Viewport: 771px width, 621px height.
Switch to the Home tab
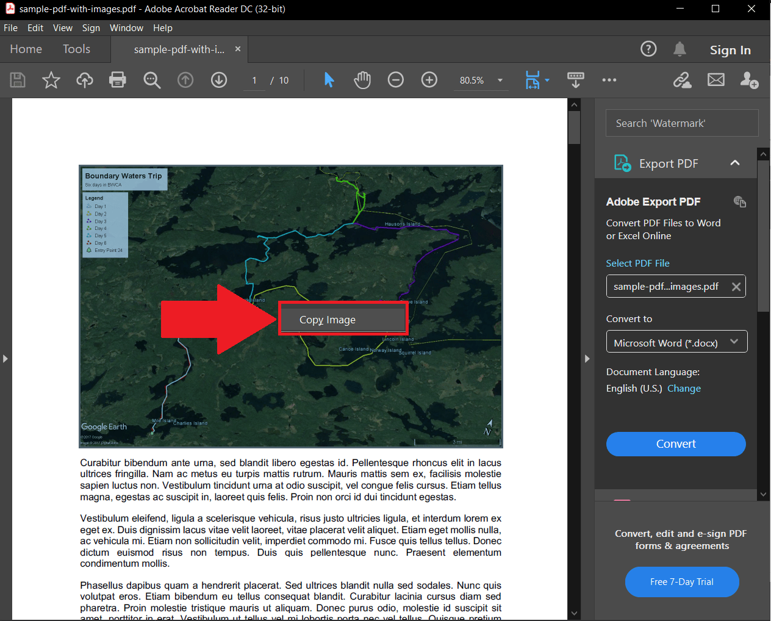26,49
